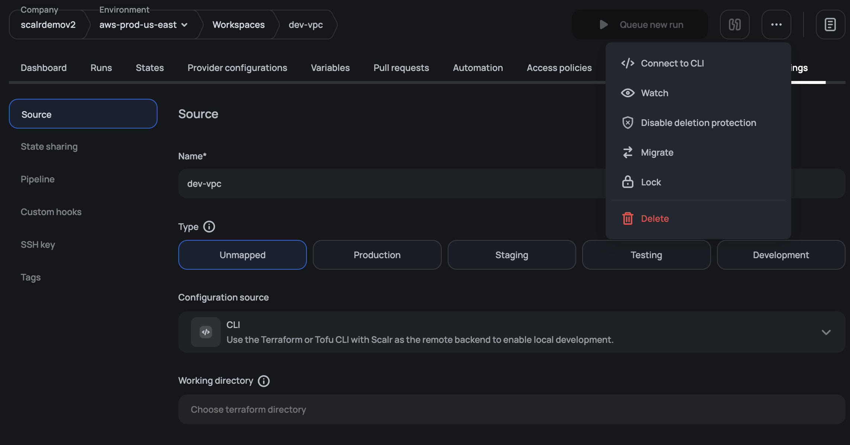The width and height of the screenshot is (850, 445).
Task: Open the three-dots more actions menu
Action: (x=776, y=25)
